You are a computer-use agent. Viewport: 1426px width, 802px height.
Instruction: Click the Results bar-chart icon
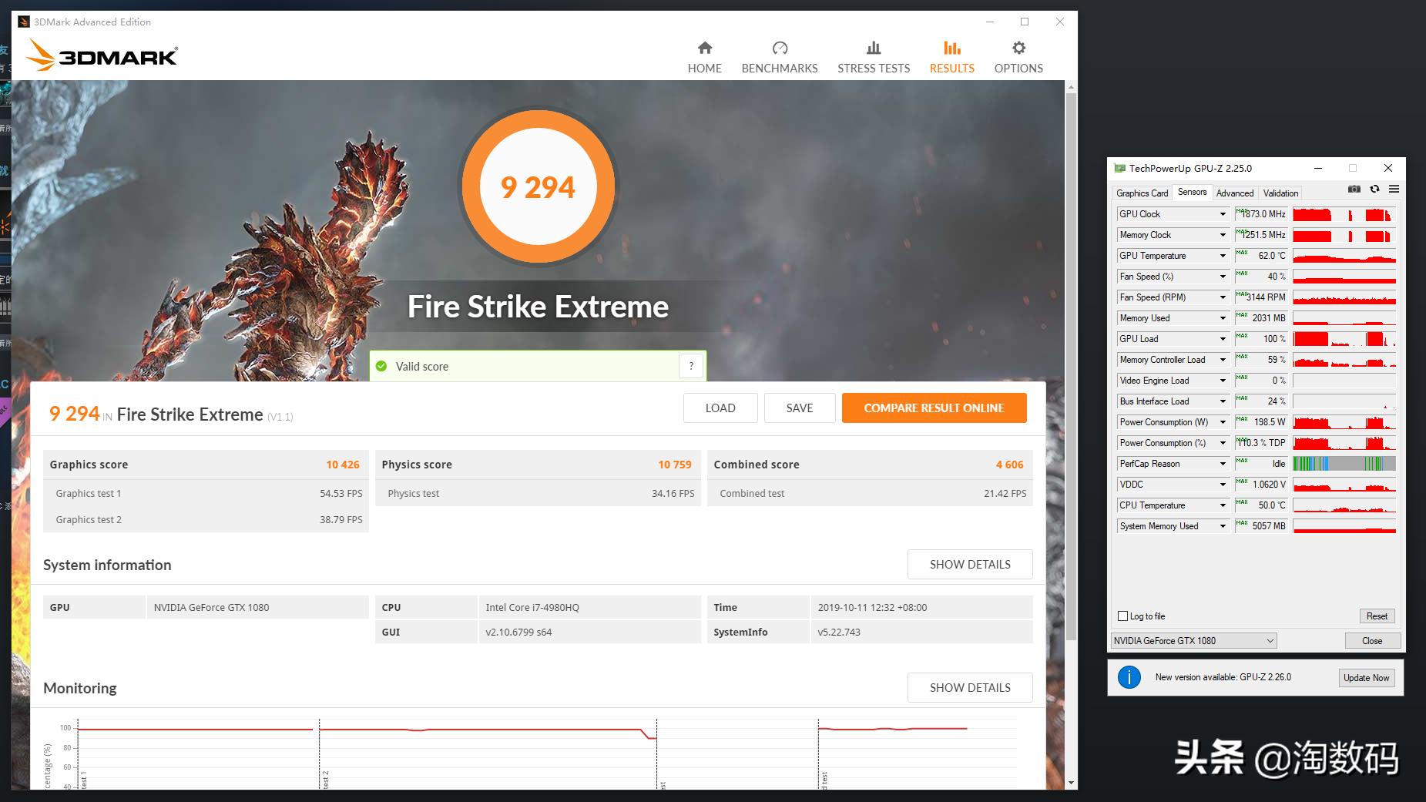coord(951,48)
